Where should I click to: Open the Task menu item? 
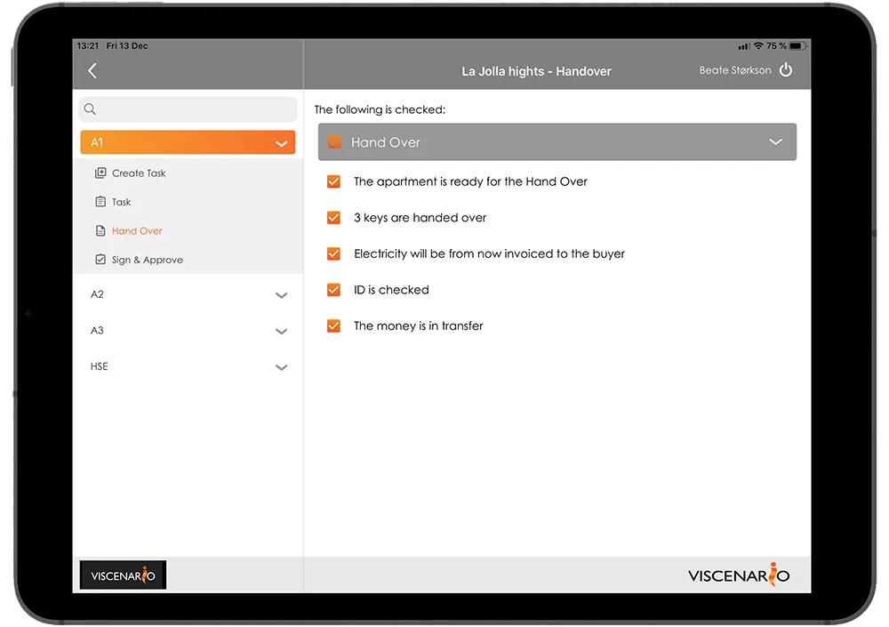point(188,202)
